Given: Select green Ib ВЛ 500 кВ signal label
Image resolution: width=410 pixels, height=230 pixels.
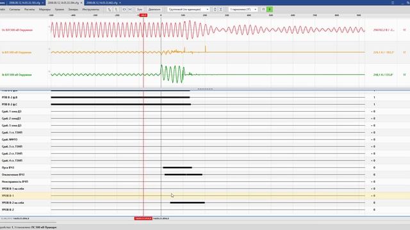Looking at the screenshot, I should click(x=17, y=75).
